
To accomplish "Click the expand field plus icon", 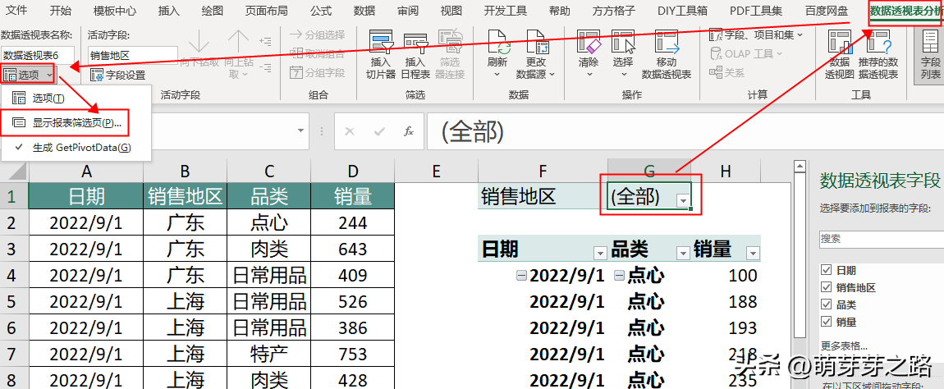I will pyautogui.click(x=265, y=41).
